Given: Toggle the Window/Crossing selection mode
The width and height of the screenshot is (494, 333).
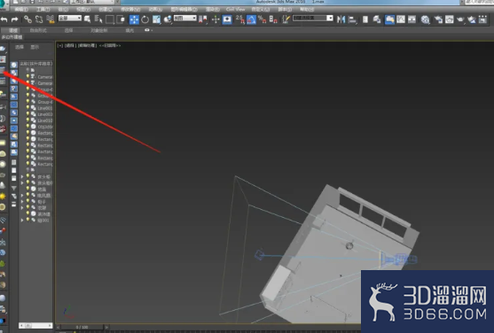Looking at the screenshot, I should pos(121,19).
